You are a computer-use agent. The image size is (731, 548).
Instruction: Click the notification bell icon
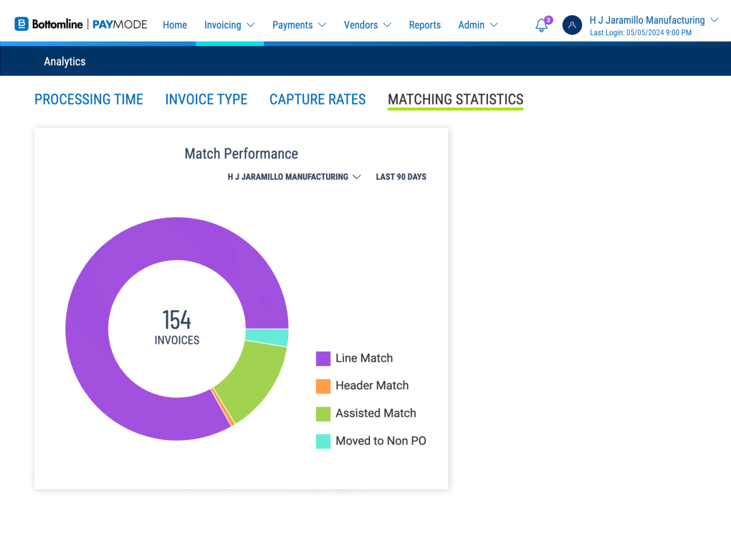(x=542, y=25)
